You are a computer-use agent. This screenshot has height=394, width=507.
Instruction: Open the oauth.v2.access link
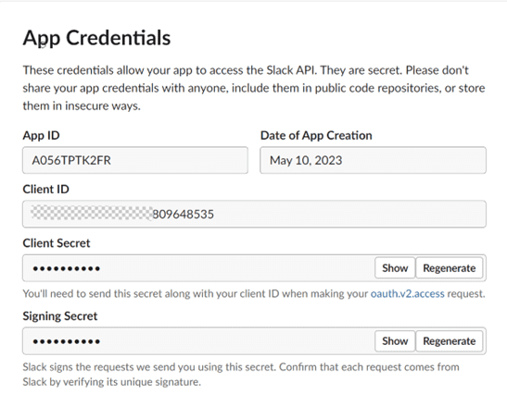click(407, 293)
